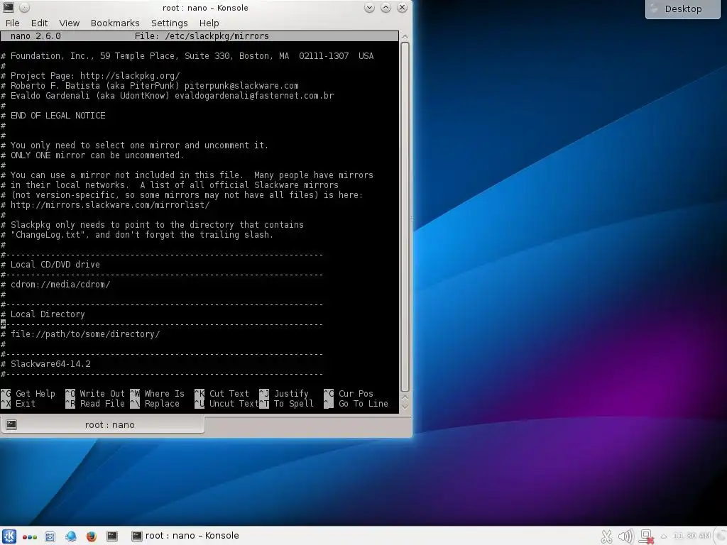Click the 'Cur Pos' nano shortcut label

coord(356,393)
